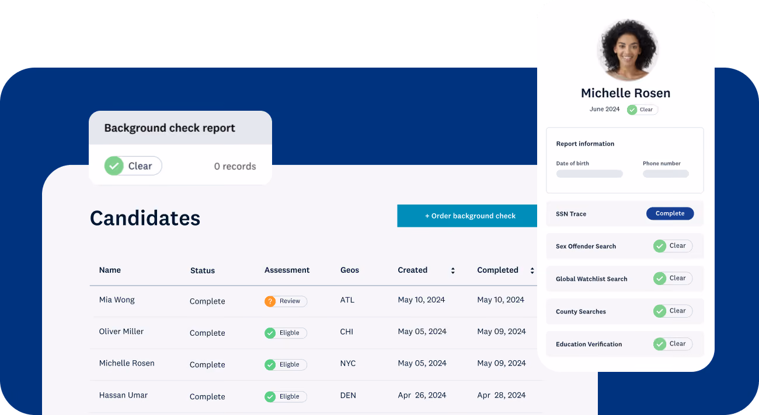Select Michelle Rosen in the candidates table
This screenshot has width=759, height=415.
click(x=127, y=363)
